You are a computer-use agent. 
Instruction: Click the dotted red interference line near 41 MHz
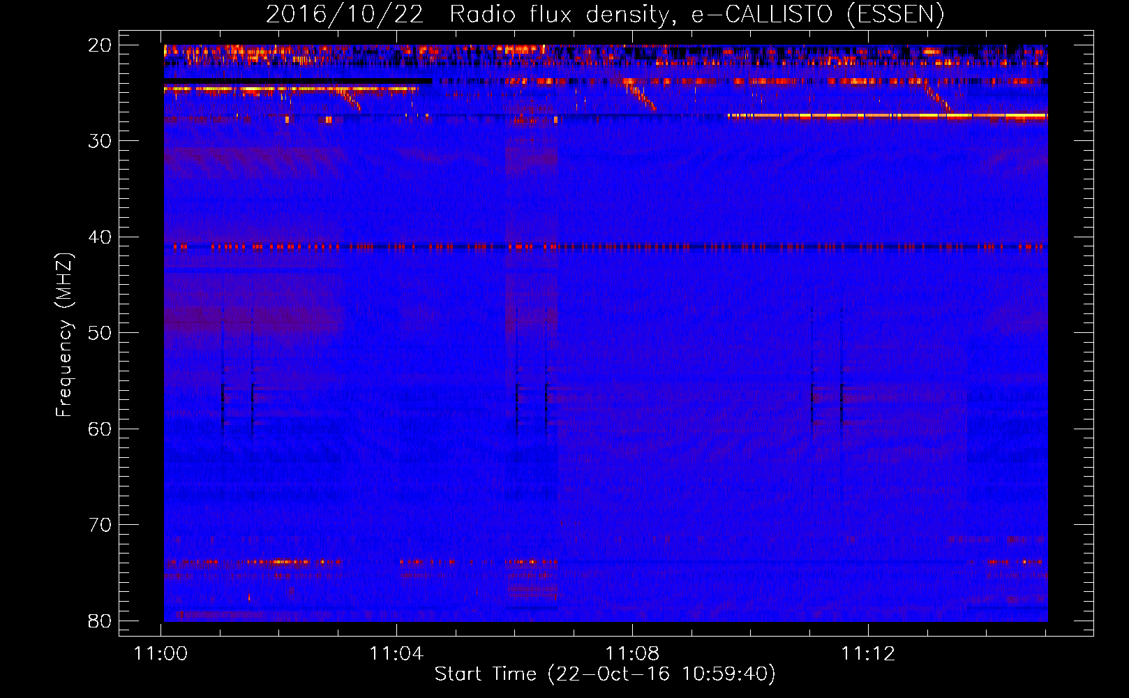[606, 246]
